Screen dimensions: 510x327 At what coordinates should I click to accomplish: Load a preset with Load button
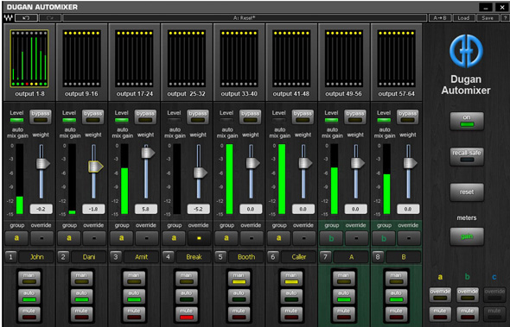tap(463, 18)
